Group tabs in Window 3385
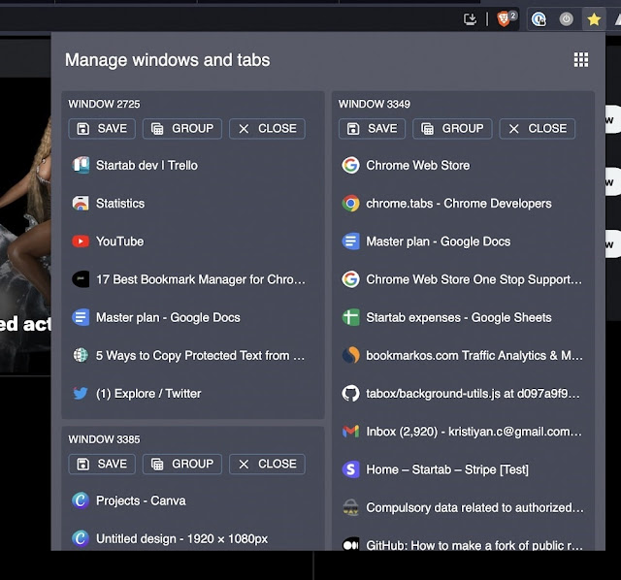The image size is (621, 580). click(x=182, y=464)
